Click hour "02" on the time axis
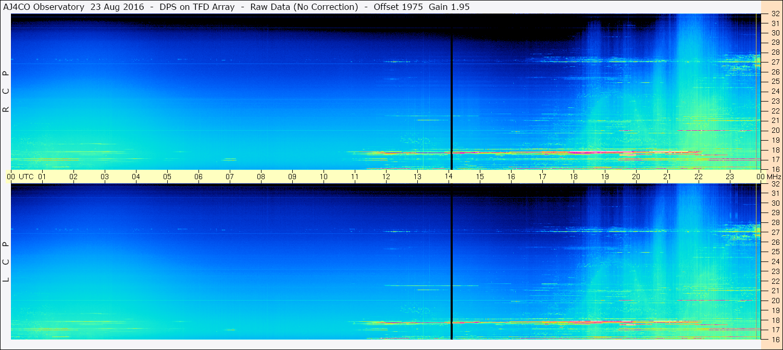Image resolution: width=783 pixels, height=350 pixels. click(x=73, y=177)
